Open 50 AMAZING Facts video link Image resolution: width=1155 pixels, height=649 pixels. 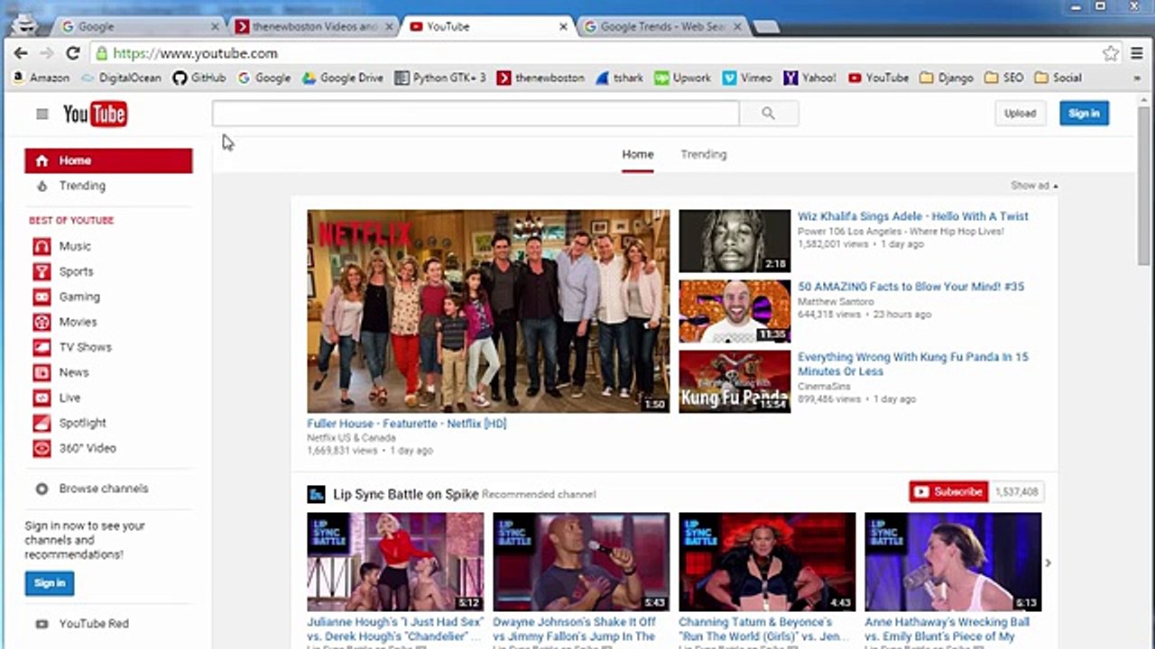911,287
